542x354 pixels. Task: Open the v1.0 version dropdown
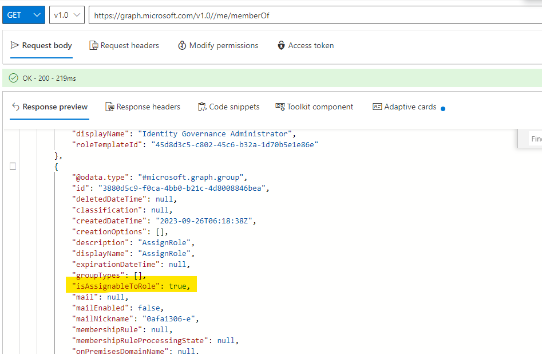(x=67, y=15)
